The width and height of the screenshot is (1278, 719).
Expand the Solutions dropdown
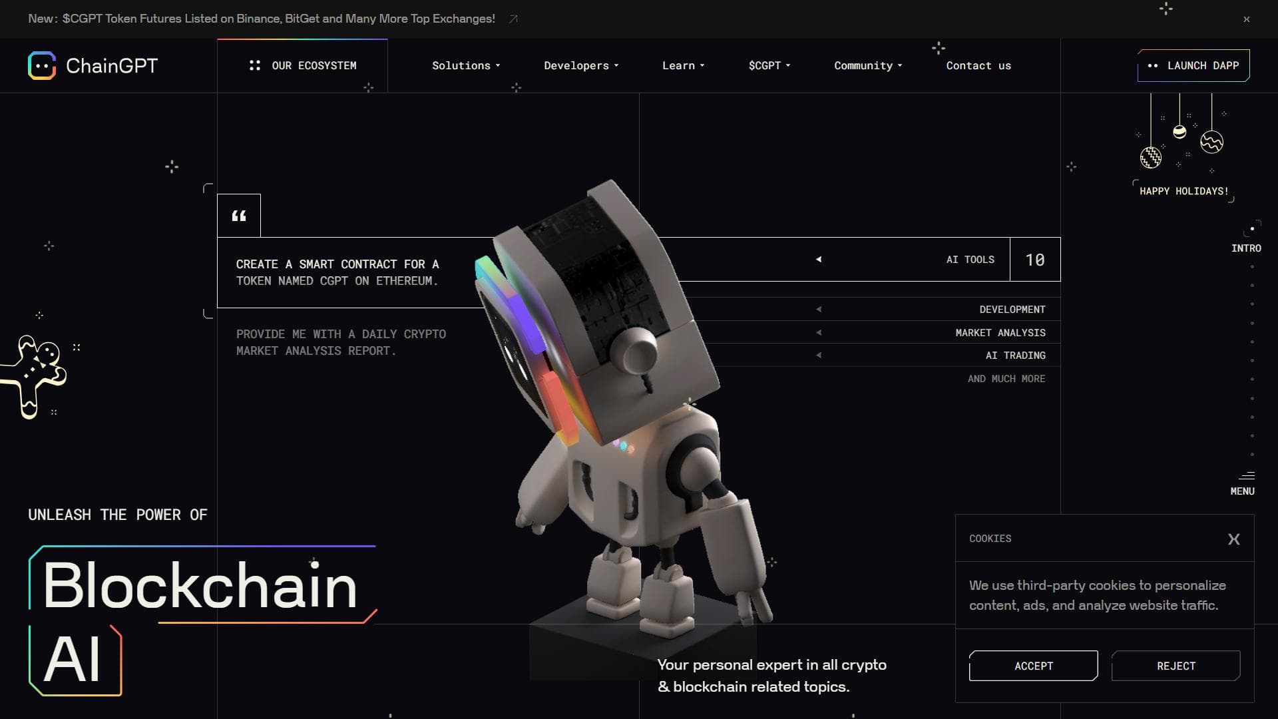tap(466, 65)
